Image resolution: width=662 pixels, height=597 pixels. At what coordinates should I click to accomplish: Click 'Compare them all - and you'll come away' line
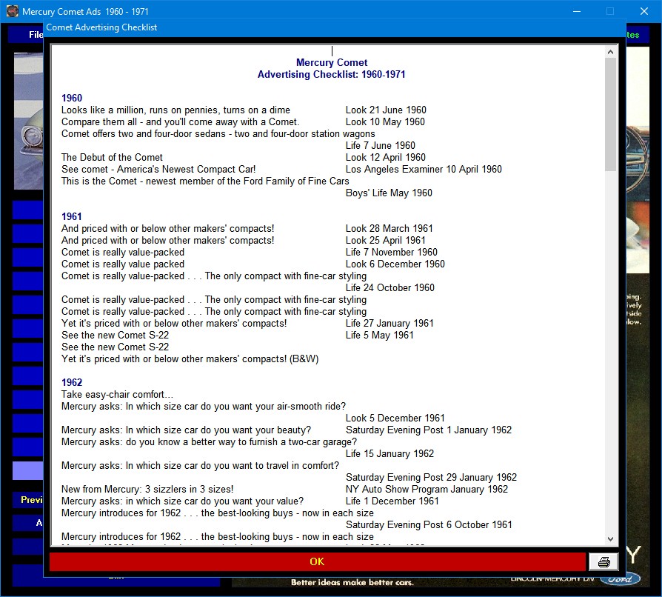[x=180, y=122]
